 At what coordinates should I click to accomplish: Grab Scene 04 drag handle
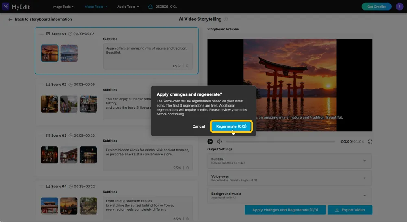pos(41,187)
